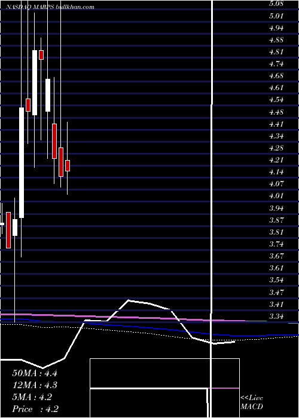Click the 4.34 price axis label

tap(276, 136)
